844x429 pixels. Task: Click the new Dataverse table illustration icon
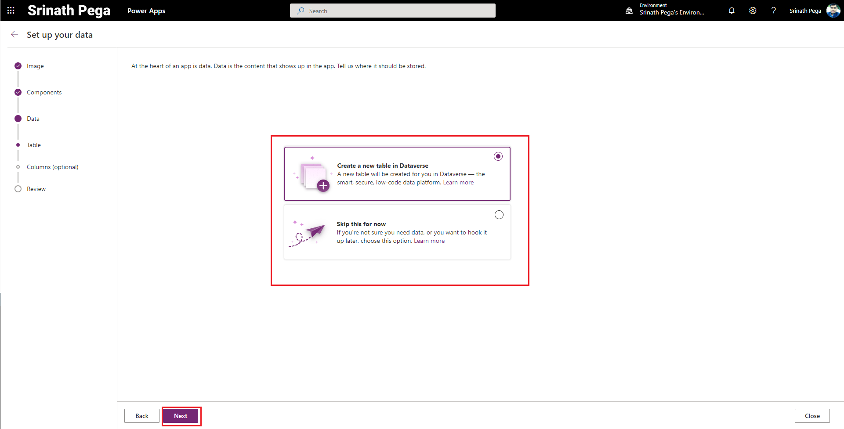coord(314,176)
